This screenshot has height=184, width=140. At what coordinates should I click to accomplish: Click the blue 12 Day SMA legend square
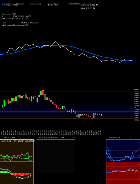3,4
